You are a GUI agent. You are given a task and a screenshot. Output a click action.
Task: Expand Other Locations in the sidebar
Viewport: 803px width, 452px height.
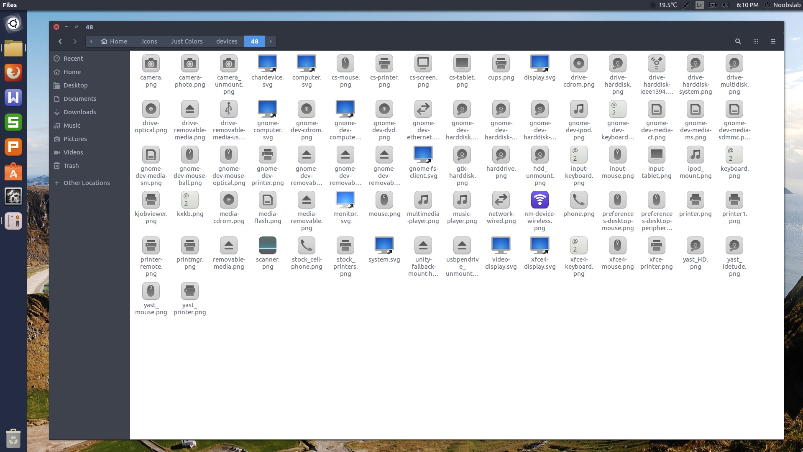click(x=86, y=182)
